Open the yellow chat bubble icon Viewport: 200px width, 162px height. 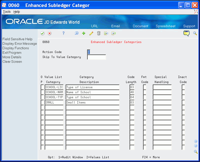click(187, 33)
